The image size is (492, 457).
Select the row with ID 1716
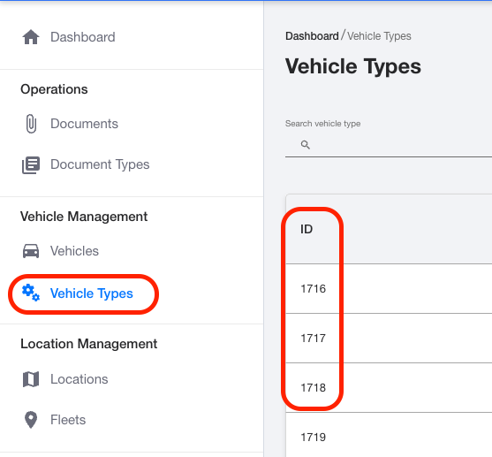[x=389, y=289]
